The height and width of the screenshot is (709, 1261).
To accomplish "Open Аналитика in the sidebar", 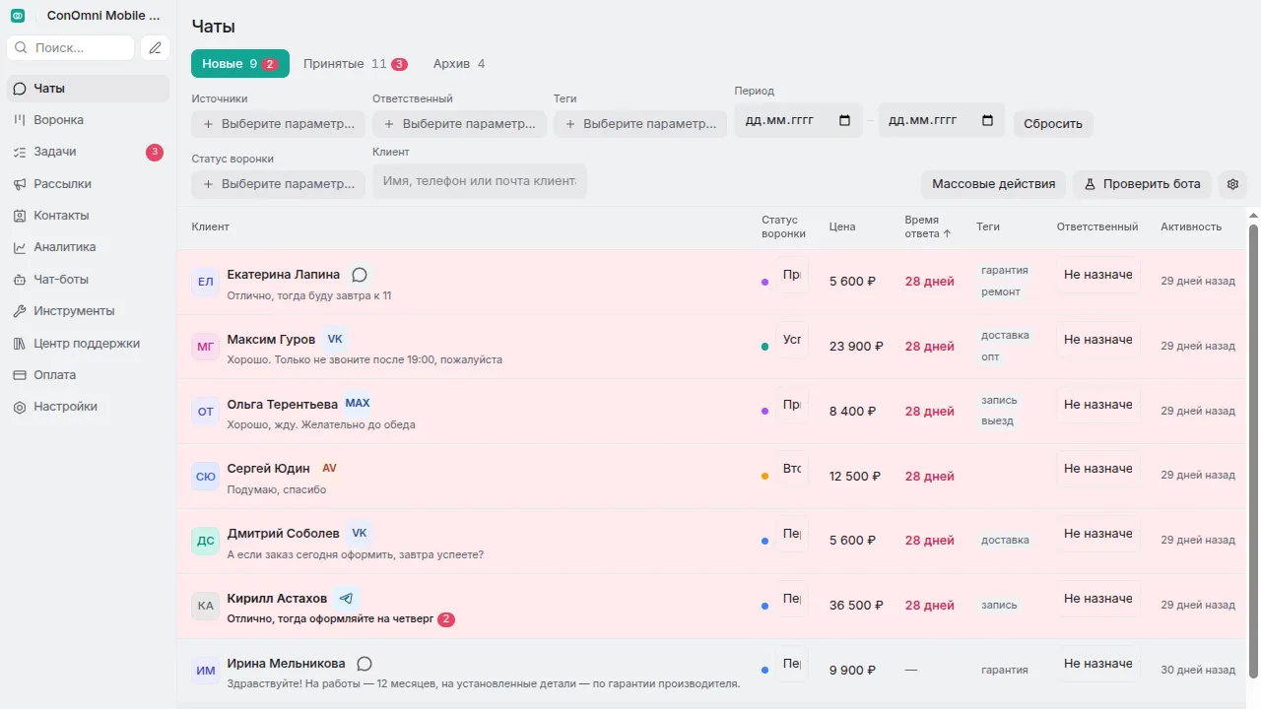I will pyautogui.click(x=88, y=247).
